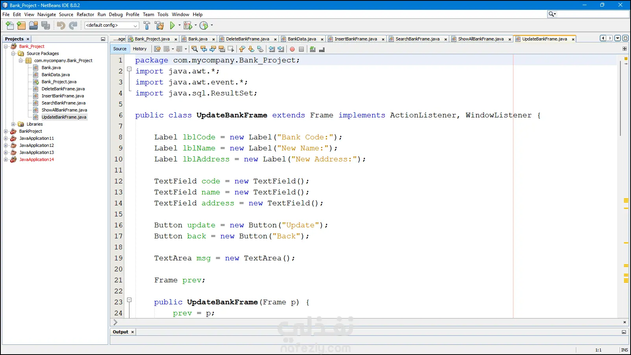Click the Comment lines icon
Viewport: 631px width, 355px height.
(313, 49)
